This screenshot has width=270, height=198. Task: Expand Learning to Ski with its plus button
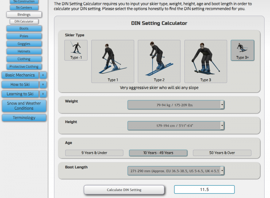43,94
